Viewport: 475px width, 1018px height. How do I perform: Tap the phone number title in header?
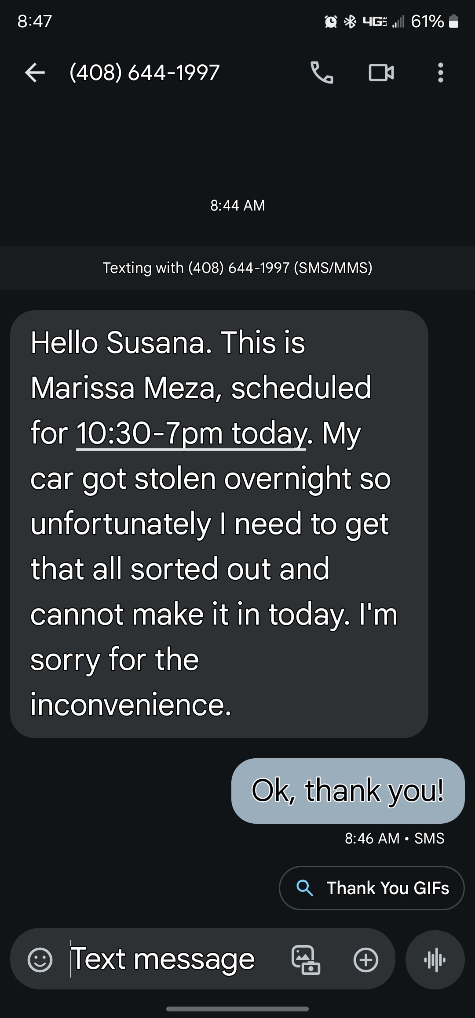pyautogui.click(x=145, y=73)
